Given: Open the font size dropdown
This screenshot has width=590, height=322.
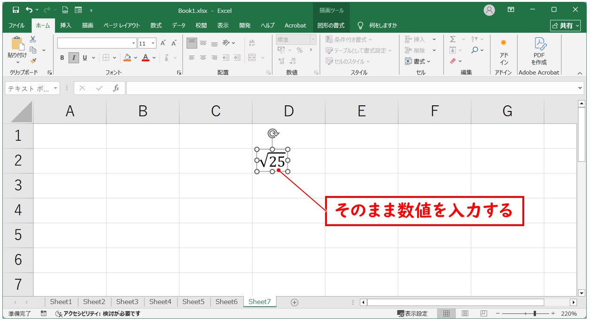Looking at the screenshot, I should click(153, 43).
